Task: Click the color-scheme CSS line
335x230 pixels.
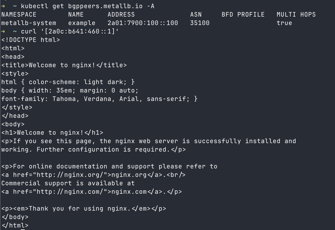Action: (68, 82)
